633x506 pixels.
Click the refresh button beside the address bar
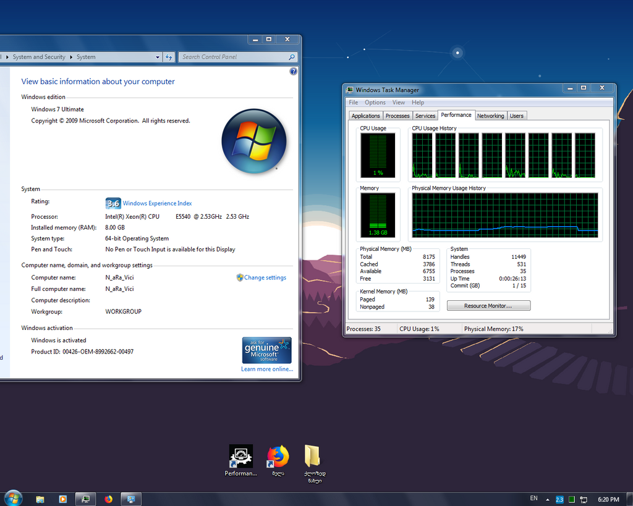169,57
